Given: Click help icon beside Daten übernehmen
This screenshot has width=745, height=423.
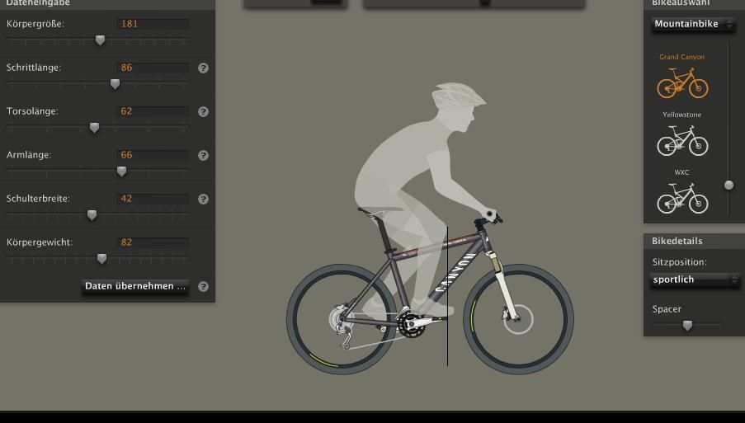Looking at the screenshot, I should click(203, 287).
